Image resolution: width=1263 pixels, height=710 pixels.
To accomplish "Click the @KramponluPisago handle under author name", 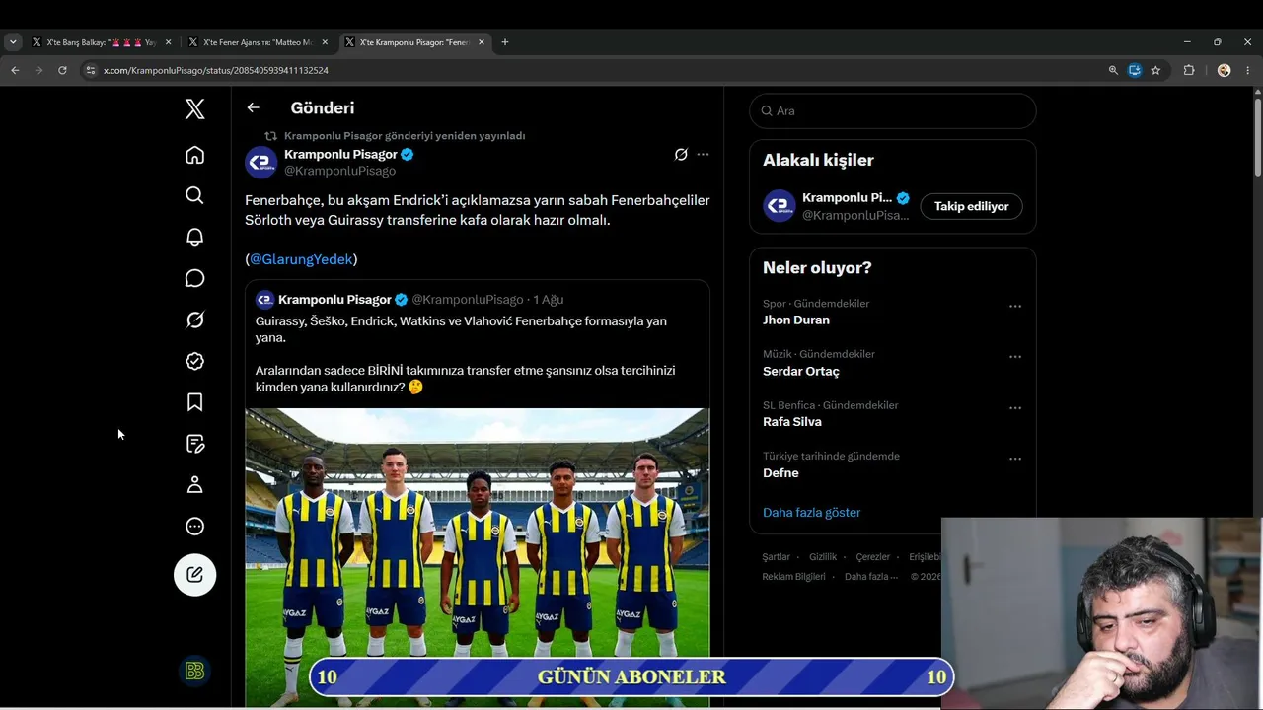I will pos(340,172).
